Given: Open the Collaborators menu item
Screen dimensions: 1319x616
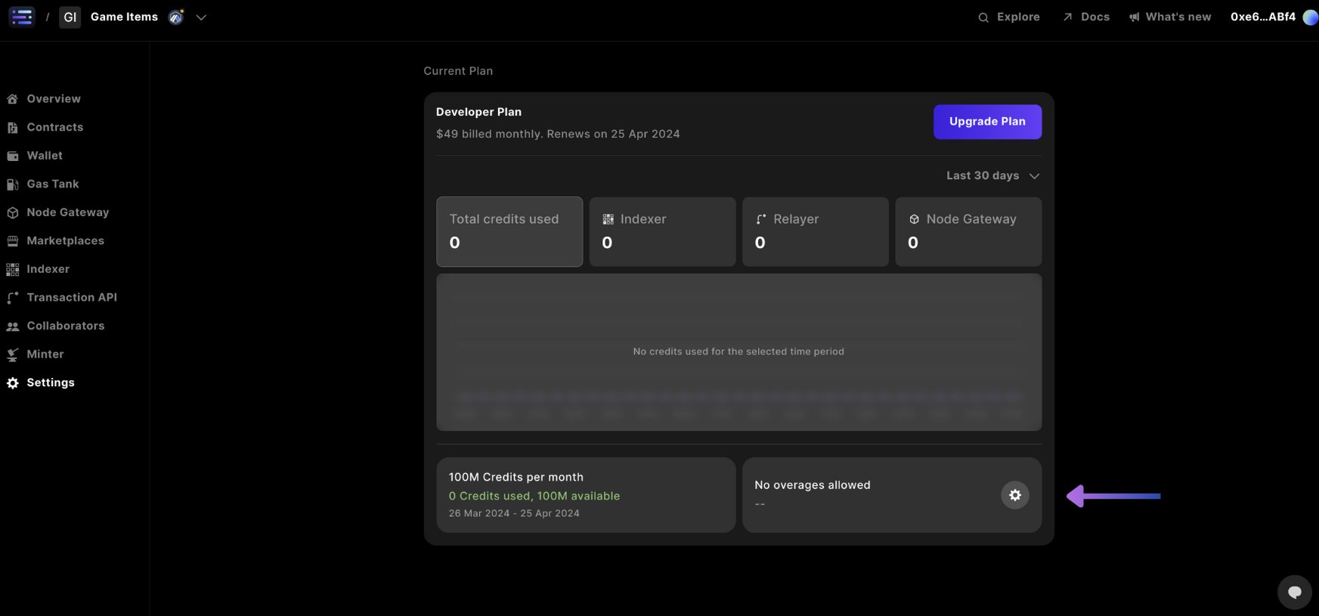Looking at the screenshot, I should click(66, 326).
